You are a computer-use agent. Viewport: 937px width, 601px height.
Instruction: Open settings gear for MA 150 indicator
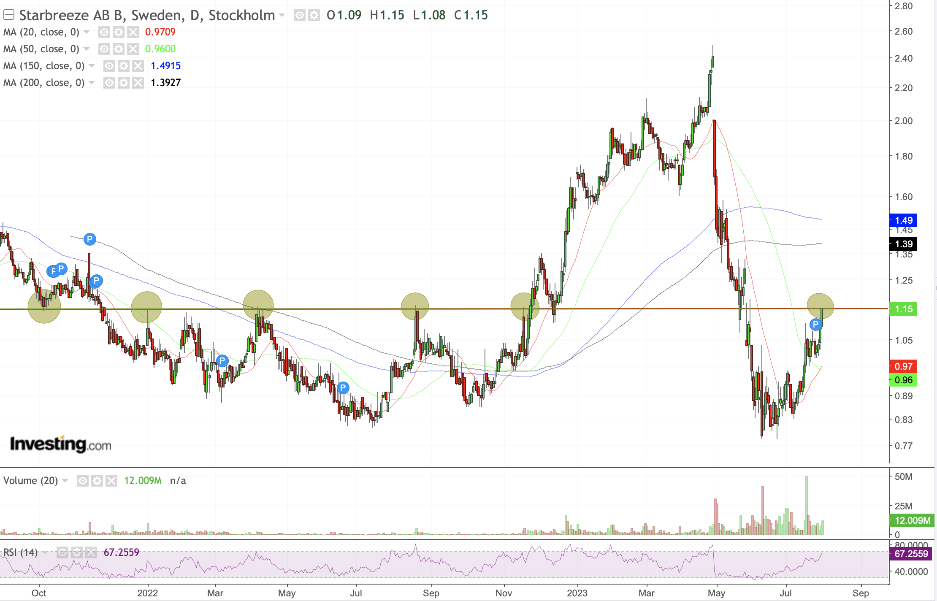pyautogui.click(x=124, y=66)
